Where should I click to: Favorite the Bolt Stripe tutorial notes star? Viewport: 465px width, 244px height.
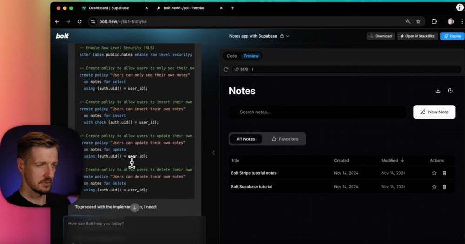pos(434,173)
